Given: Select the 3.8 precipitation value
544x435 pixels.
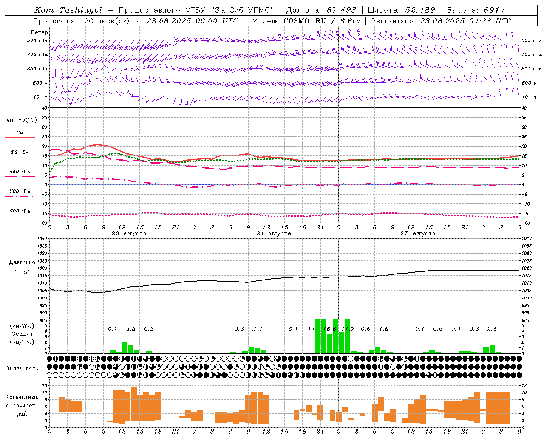Looking at the screenshot, I should (x=131, y=329).
